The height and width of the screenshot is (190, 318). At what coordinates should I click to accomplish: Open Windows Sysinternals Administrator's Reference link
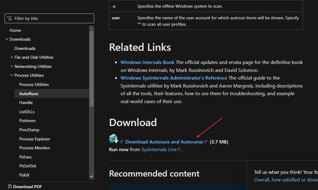point(174,78)
